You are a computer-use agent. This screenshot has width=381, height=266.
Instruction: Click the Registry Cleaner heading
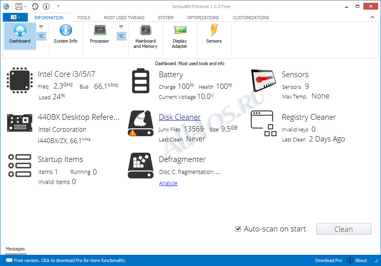click(x=309, y=117)
